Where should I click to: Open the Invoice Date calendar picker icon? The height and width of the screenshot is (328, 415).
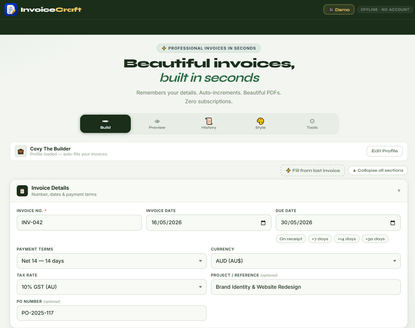(263, 223)
